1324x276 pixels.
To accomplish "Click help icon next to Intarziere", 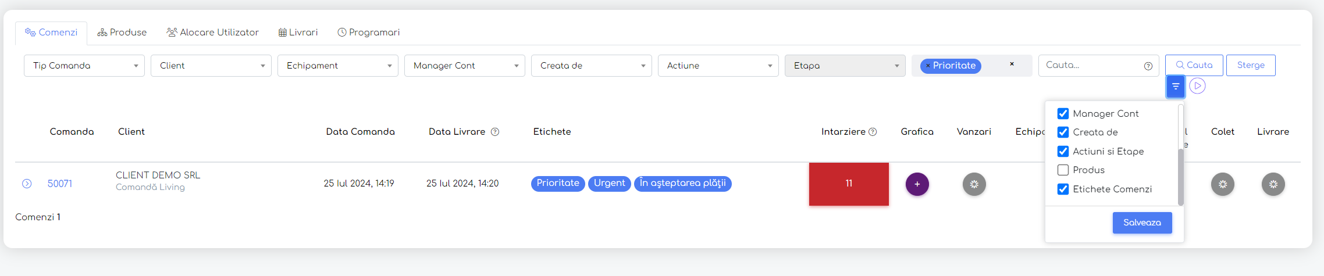I will (873, 132).
